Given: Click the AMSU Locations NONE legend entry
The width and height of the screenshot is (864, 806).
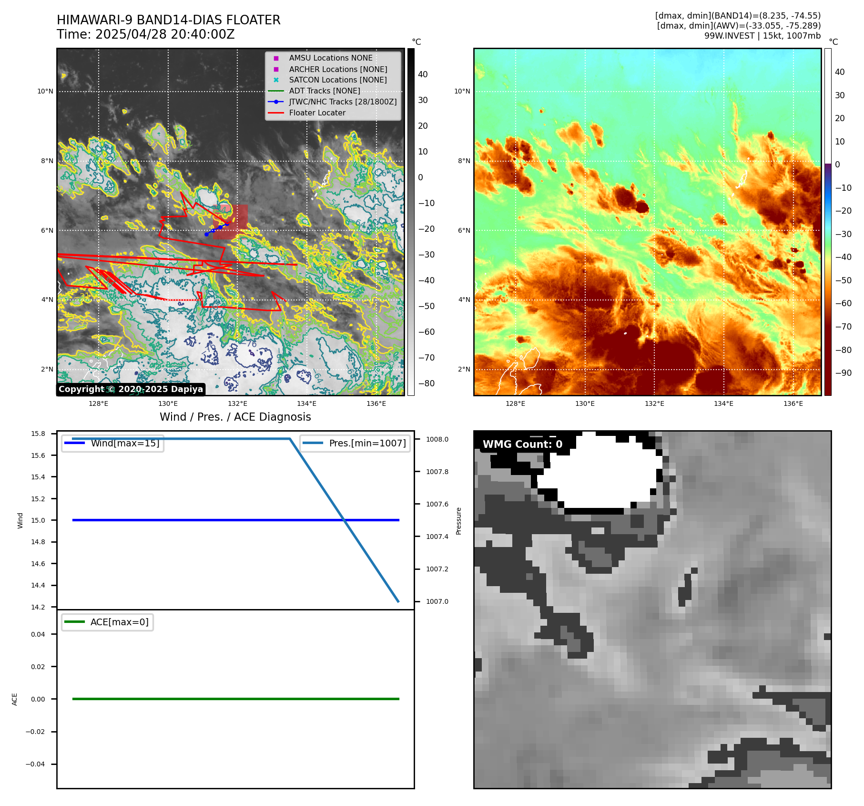Looking at the screenshot, I should [x=331, y=58].
